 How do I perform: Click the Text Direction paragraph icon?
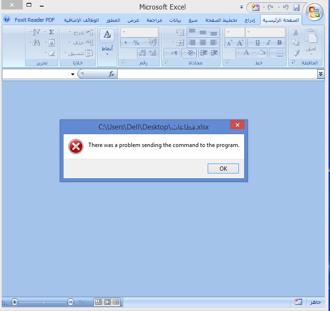tap(174, 53)
